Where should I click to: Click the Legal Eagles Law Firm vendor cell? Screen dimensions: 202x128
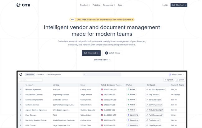62,125
